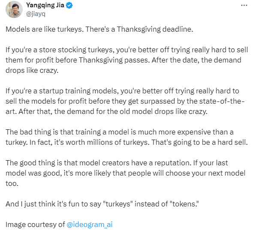Click the word 'reputation' in the tweet

(x=173, y=163)
